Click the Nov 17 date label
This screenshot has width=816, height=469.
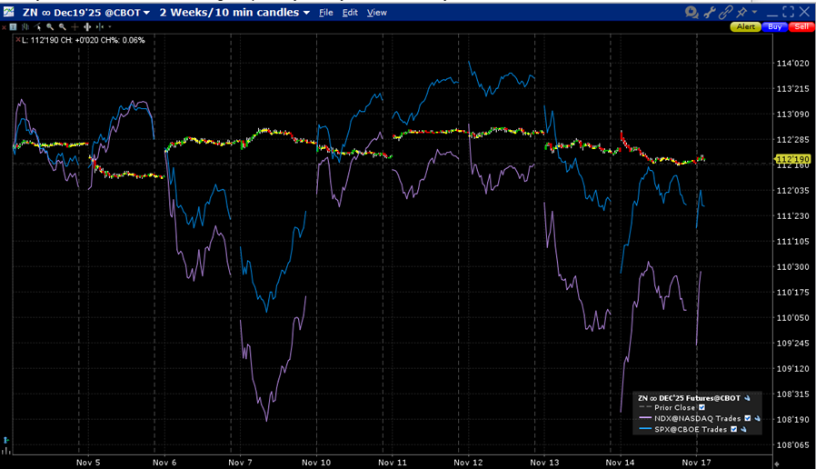click(696, 463)
